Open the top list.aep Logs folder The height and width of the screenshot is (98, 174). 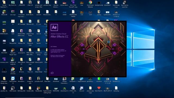click(x=116, y=4)
